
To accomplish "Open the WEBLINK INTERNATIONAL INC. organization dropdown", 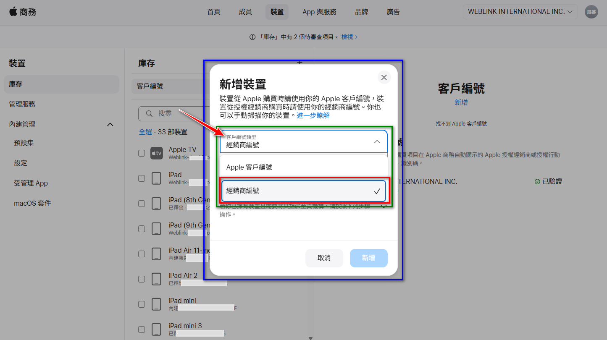I will [x=520, y=12].
